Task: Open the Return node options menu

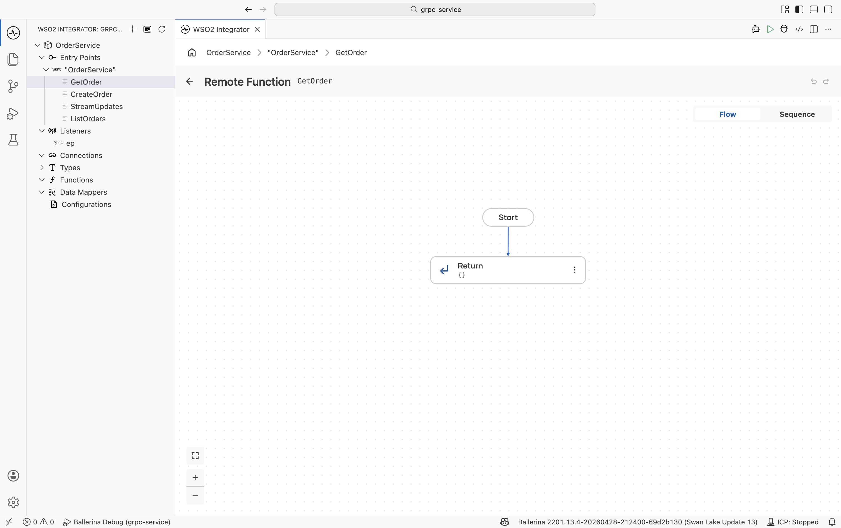Action: point(574,270)
